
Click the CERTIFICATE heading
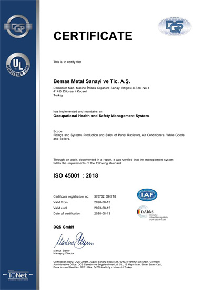[x=93, y=36]
